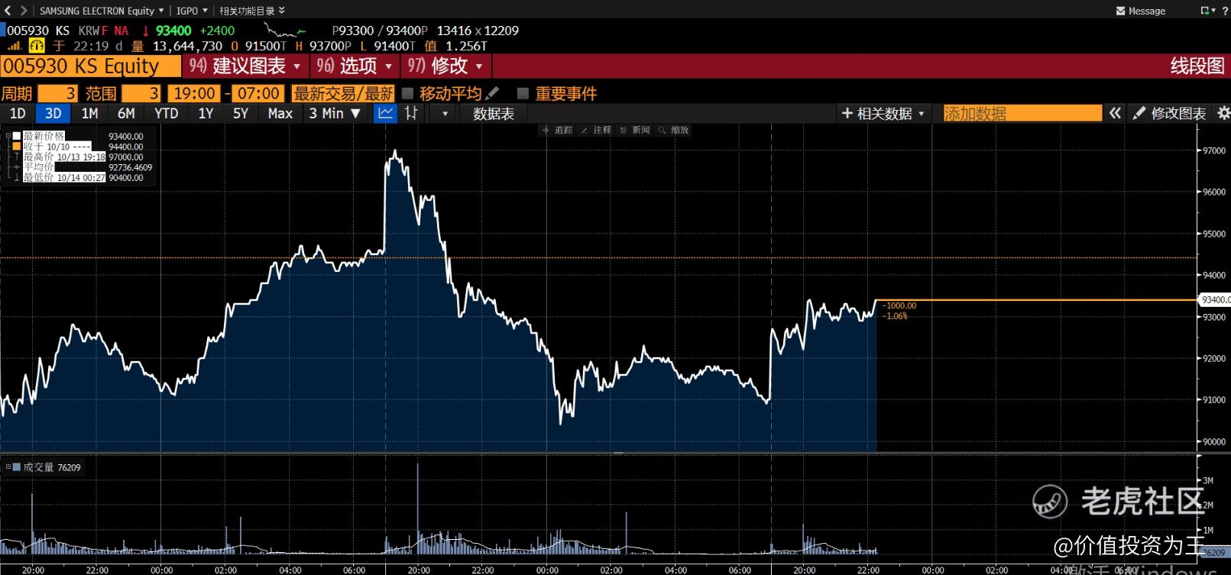Click the white 最新价格 legend swatch

click(17, 136)
